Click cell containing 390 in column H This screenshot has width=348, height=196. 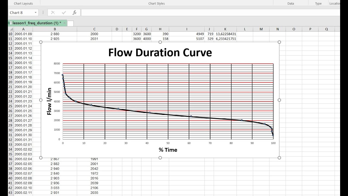[x=160, y=34]
